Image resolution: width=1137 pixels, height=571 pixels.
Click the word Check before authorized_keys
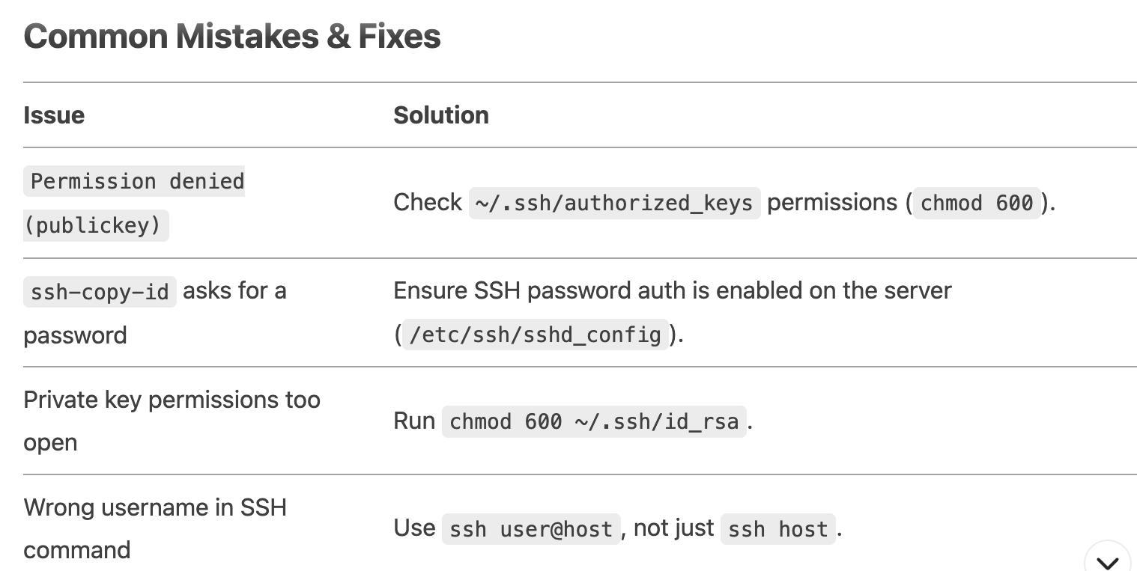[428, 202]
